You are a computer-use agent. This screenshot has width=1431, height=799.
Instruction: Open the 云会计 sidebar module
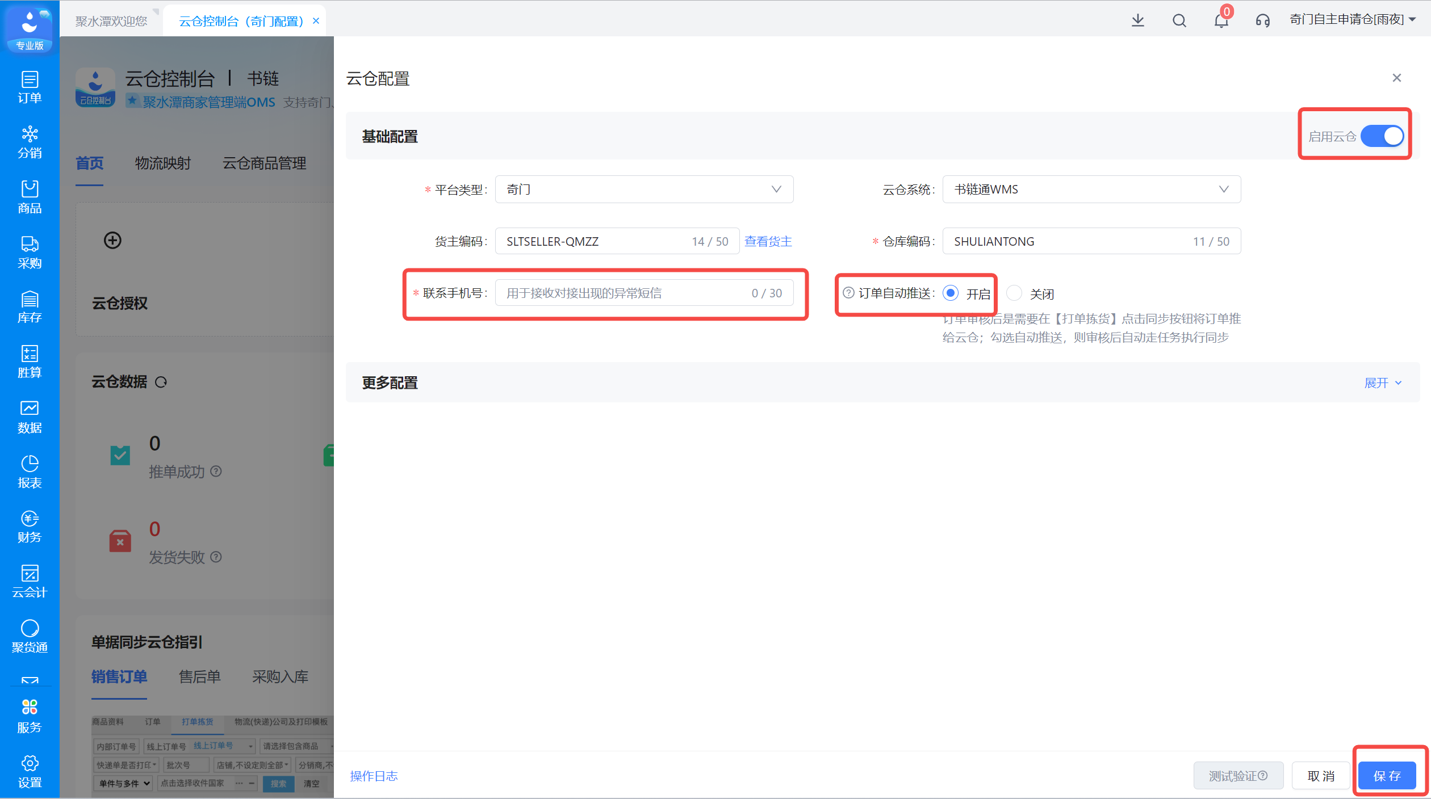30,582
